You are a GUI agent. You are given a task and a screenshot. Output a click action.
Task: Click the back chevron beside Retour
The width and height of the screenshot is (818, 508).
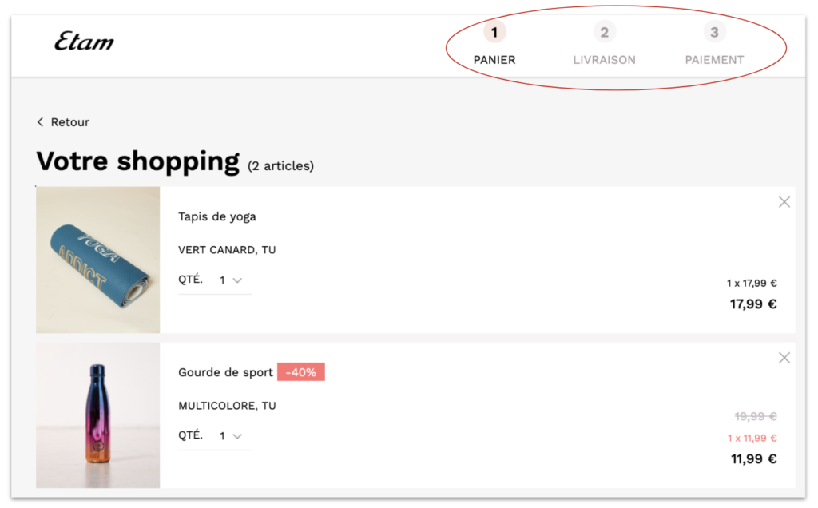(x=40, y=122)
